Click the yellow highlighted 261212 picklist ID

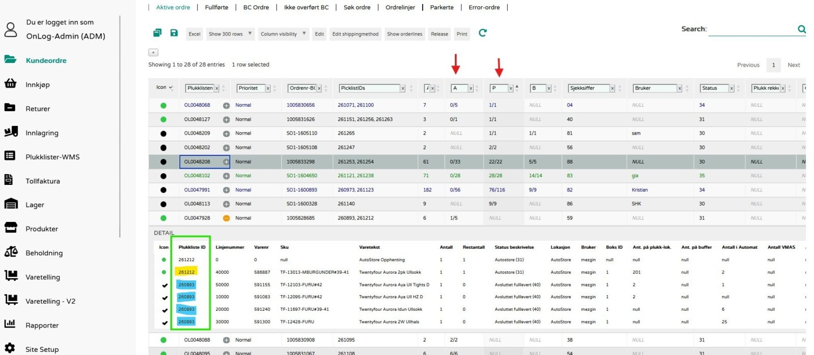[186, 272]
